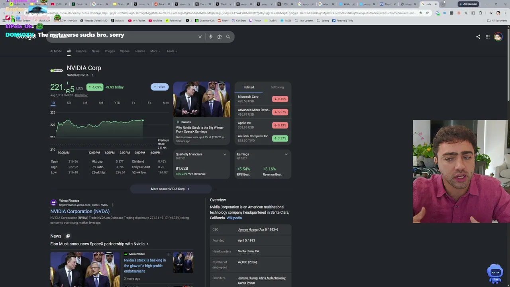The height and width of the screenshot is (287, 510).
Task: Open the Kick Updates bookmark
Action: click(x=304, y=21)
